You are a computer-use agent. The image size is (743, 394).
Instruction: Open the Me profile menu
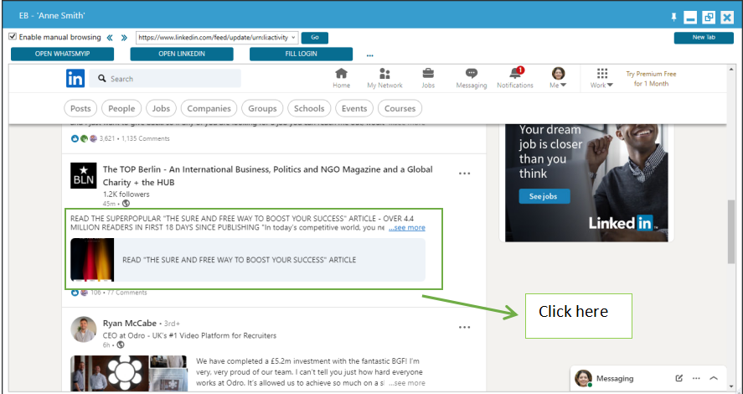pos(558,78)
